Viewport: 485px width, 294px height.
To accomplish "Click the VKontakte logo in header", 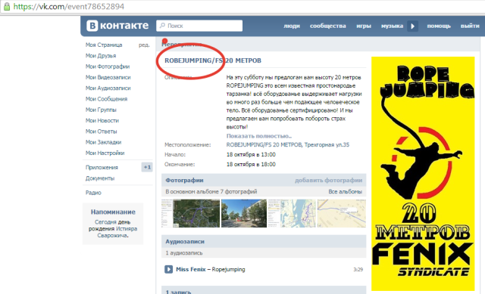I will [x=117, y=26].
